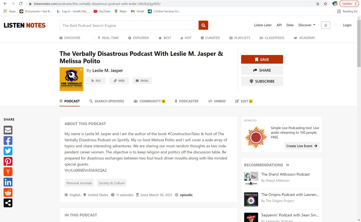Click the orange search magnifier button
Viewport: 361px width, 222px height.
click(x=203, y=25)
